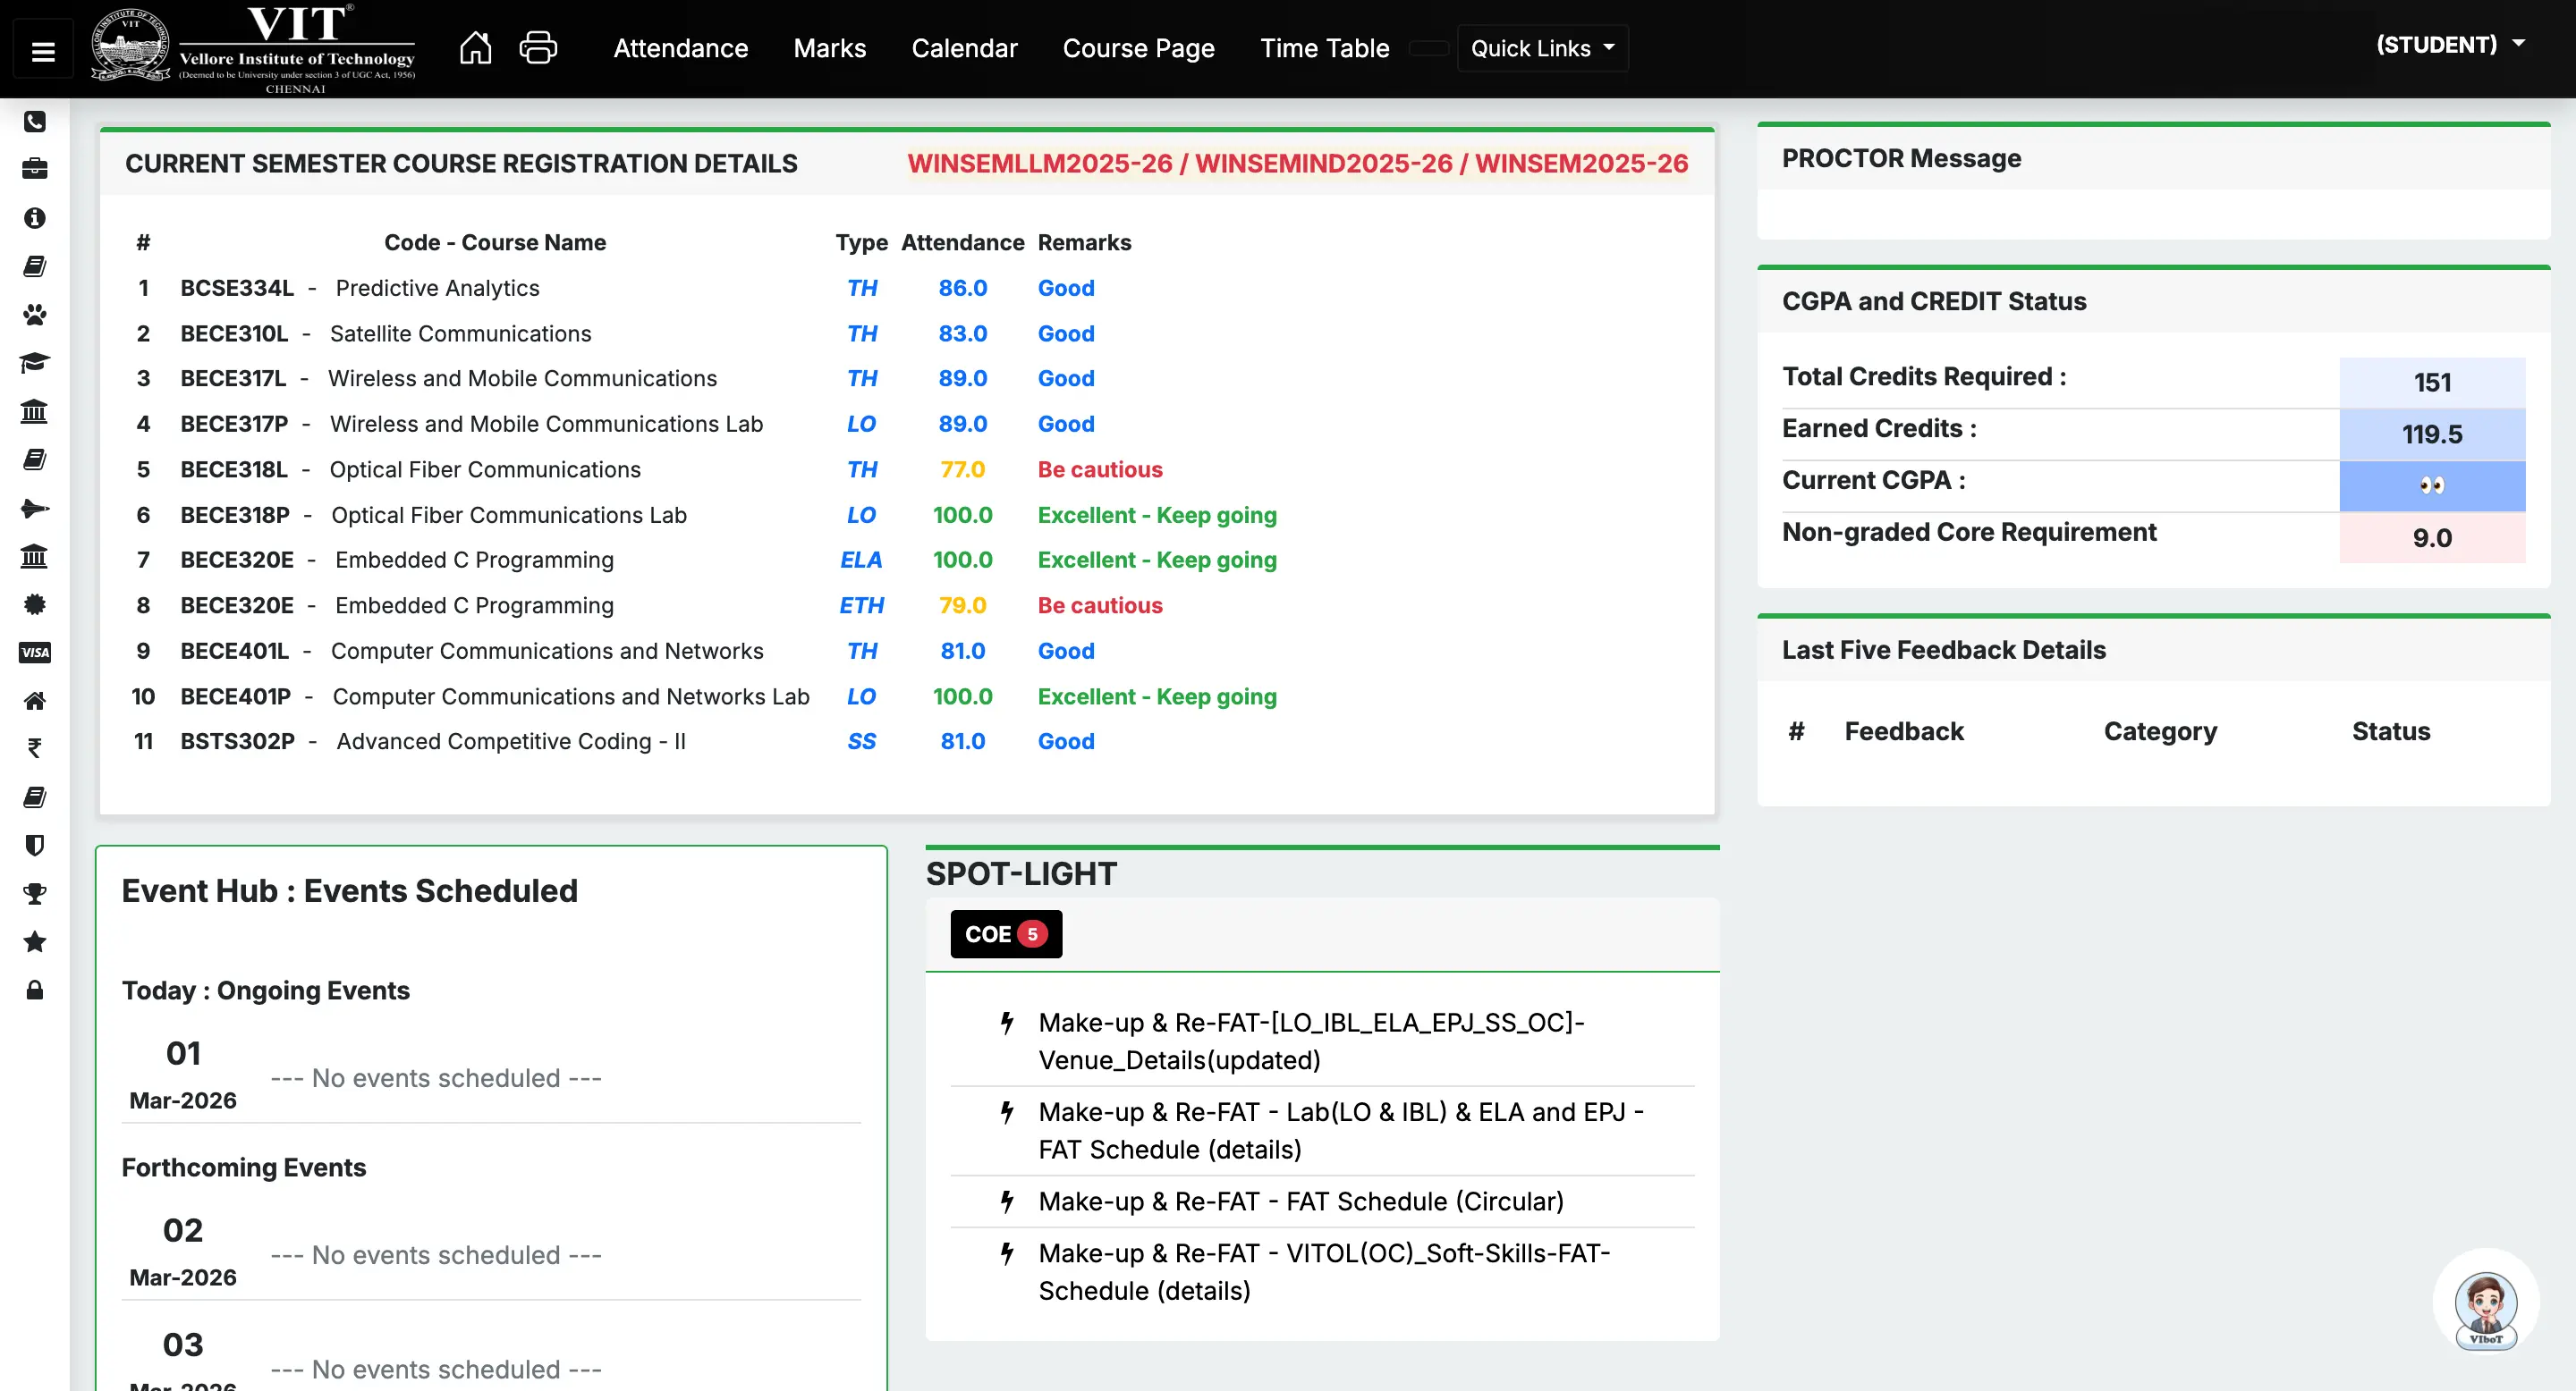
Task: Expand the Quick Links dropdown
Action: click(1541, 48)
